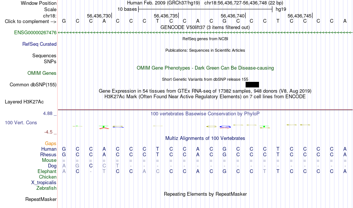Select the OMIM Genes track label

click(x=42, y=73)
